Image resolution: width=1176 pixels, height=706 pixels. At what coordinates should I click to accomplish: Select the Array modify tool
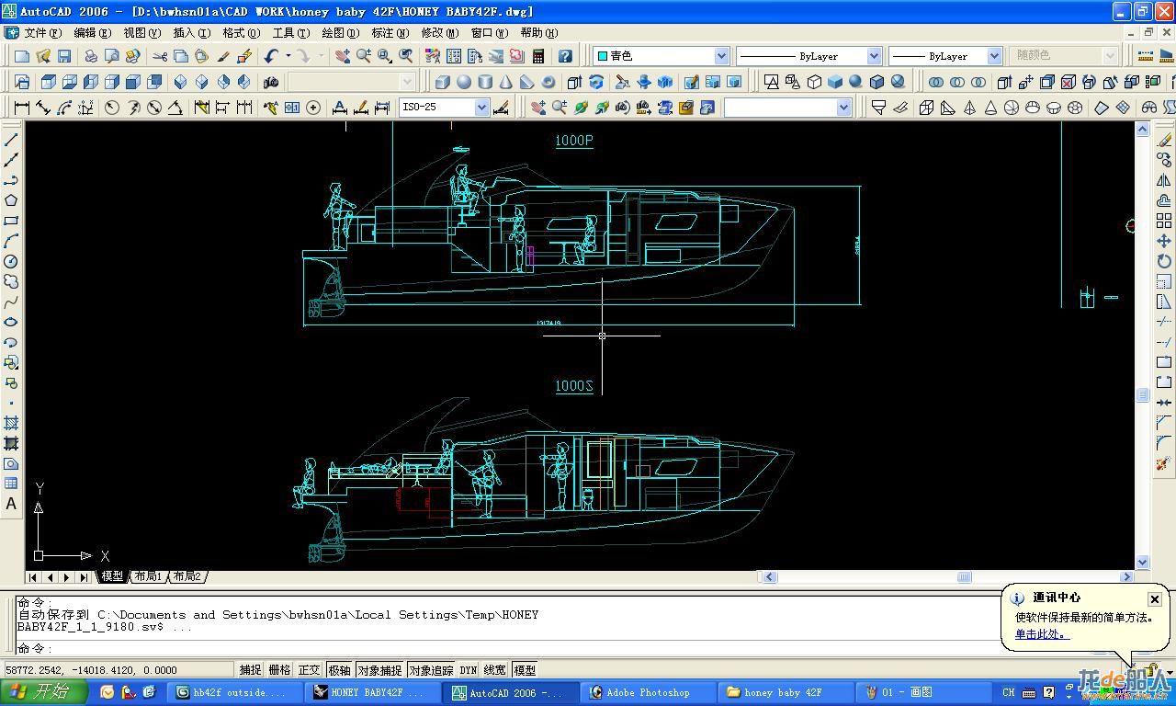click(1164, 221)
